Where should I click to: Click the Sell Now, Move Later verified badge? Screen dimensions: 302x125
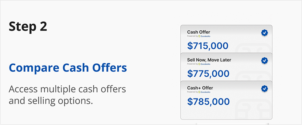(x=265, y=61)
